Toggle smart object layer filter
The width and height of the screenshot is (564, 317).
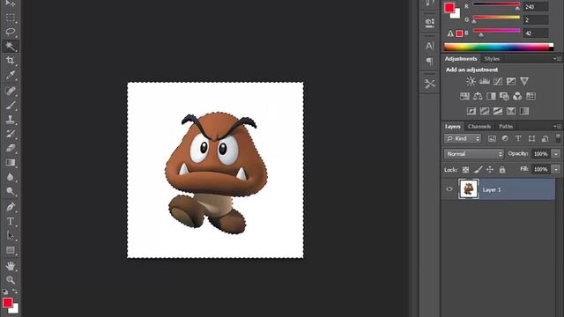(545, 139)
